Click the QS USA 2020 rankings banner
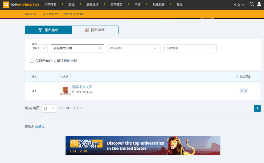 point(143,146)
